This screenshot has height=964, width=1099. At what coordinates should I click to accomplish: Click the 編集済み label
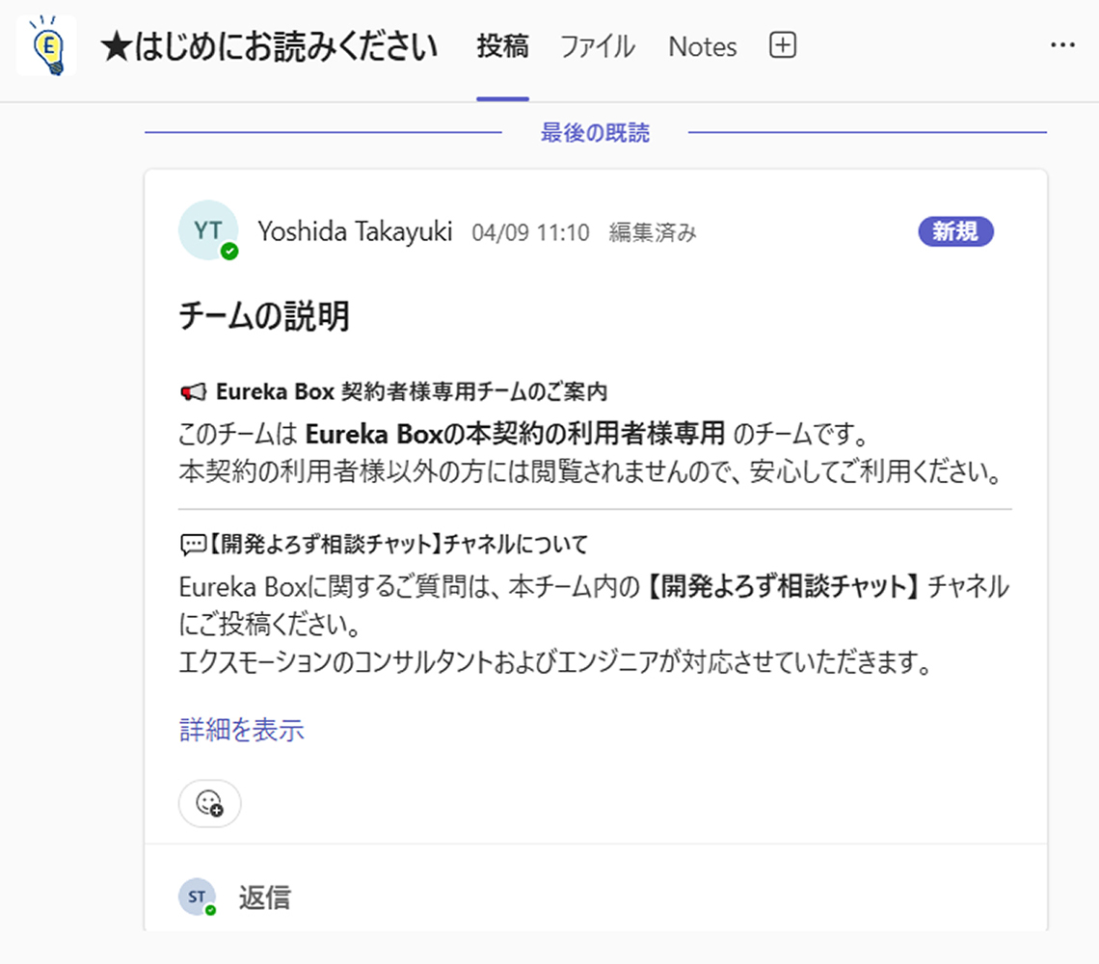pos(653,232)
